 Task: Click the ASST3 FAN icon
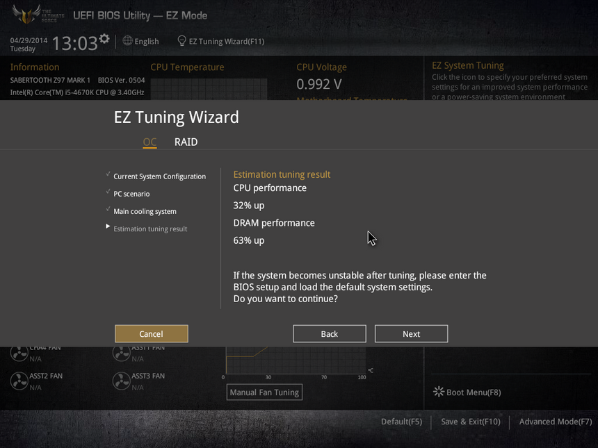pos(121,381)
